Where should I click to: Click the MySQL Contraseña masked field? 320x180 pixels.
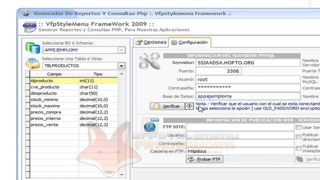(248, 88)
